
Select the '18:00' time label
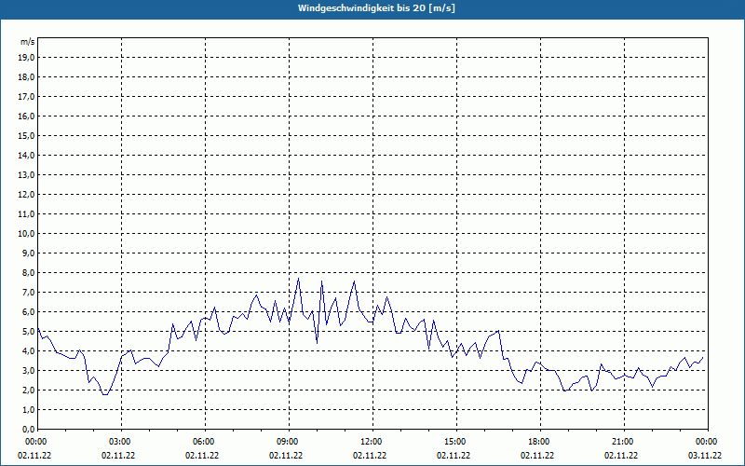540,442
